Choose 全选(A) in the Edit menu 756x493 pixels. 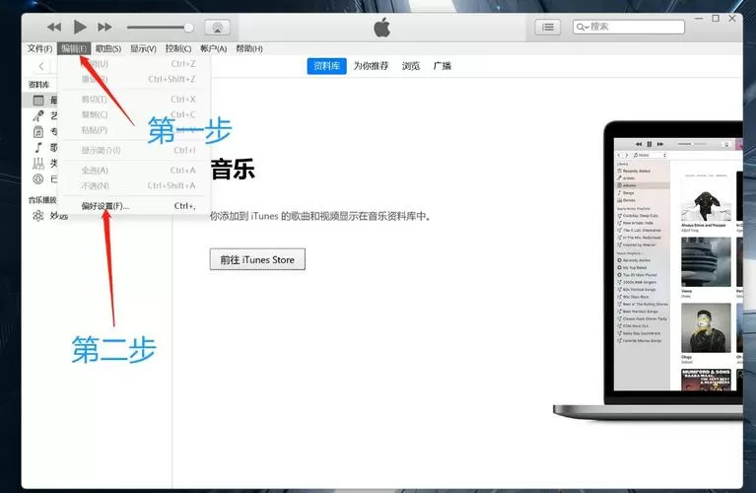point(134,171)
